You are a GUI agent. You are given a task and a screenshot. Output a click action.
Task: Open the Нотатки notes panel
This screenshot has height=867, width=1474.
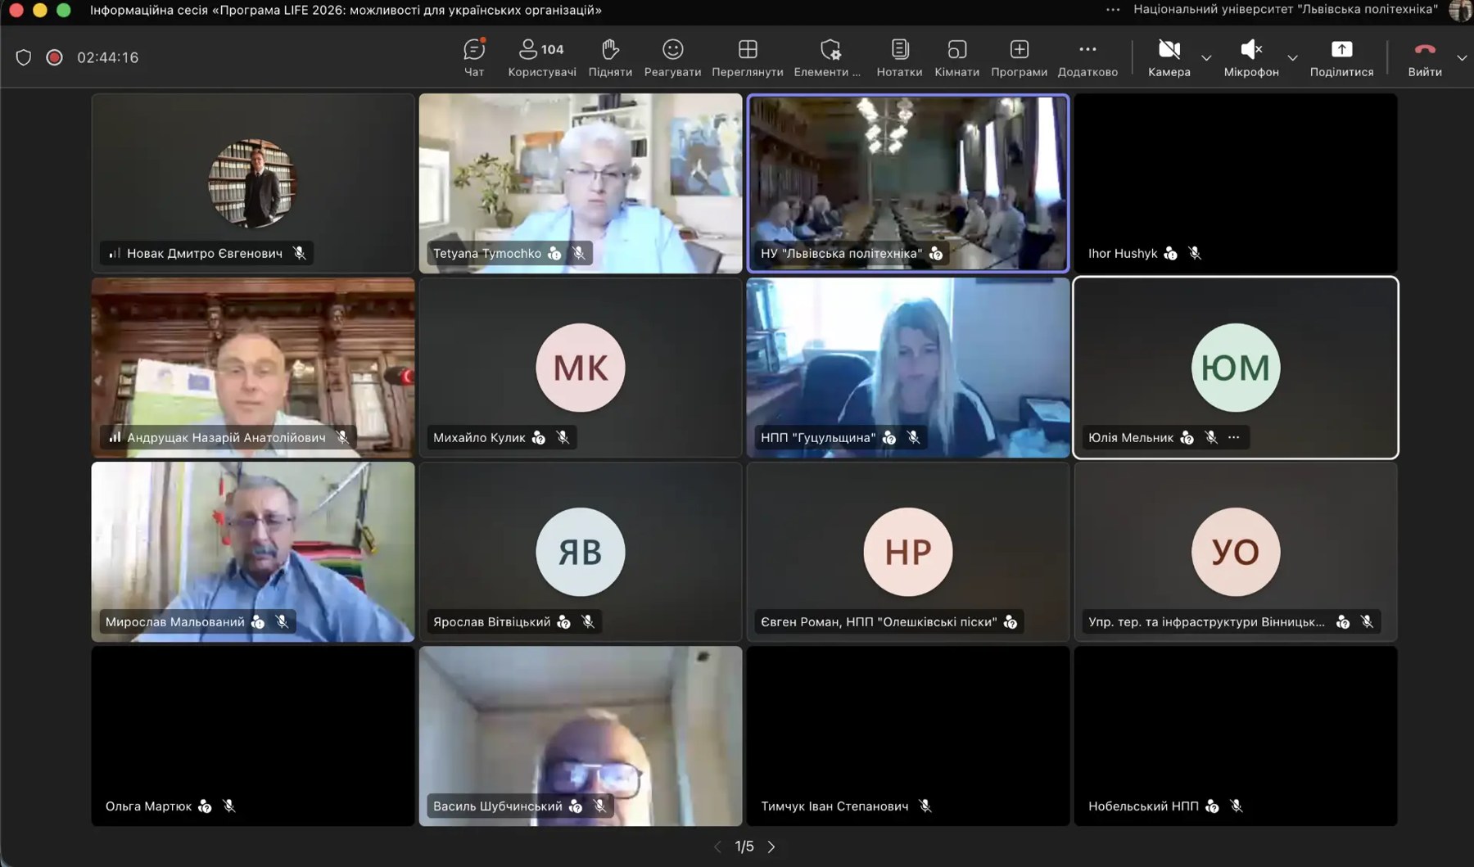click(899, 57)
